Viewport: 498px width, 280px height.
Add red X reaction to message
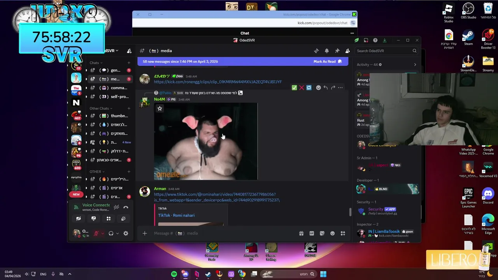click(302, 87)
